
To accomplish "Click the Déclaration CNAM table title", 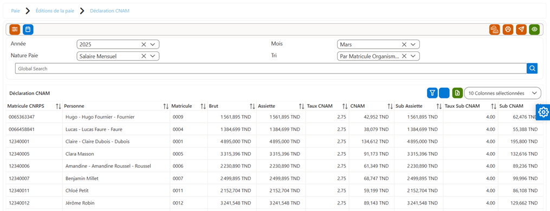I will coord(29,93).
